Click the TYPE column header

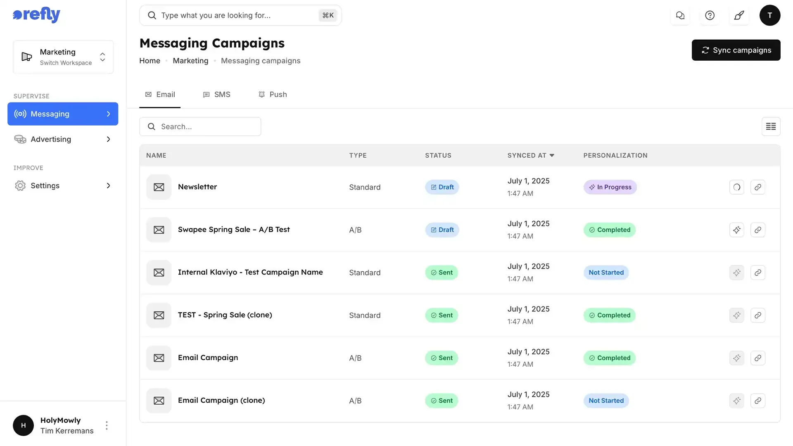coord(358,155)
